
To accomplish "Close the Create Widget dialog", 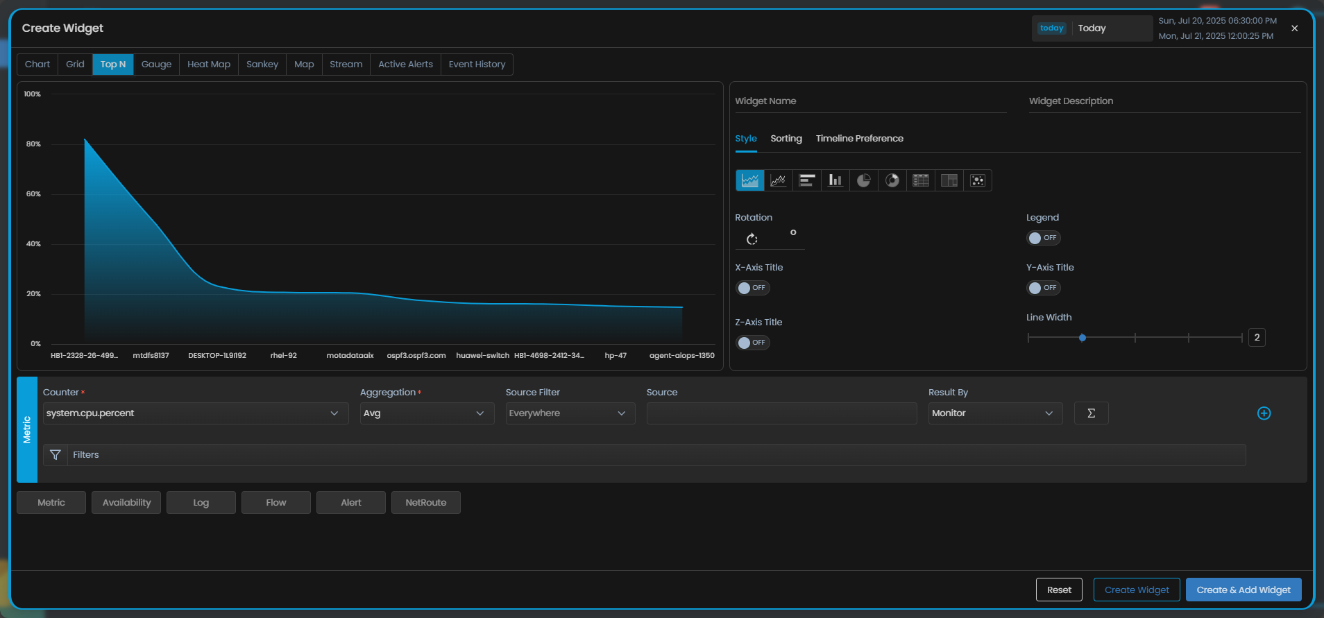I will pyautogui.click(x=1295, y=28).
